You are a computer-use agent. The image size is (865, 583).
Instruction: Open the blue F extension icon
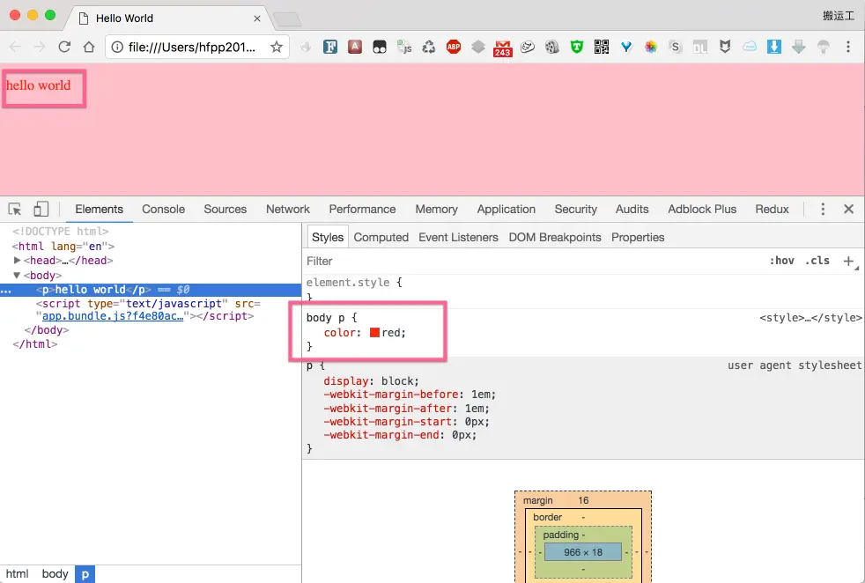(x=330, y=47)
